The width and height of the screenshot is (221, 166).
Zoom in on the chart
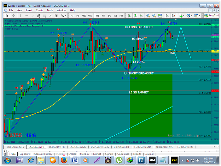[148, 16]
